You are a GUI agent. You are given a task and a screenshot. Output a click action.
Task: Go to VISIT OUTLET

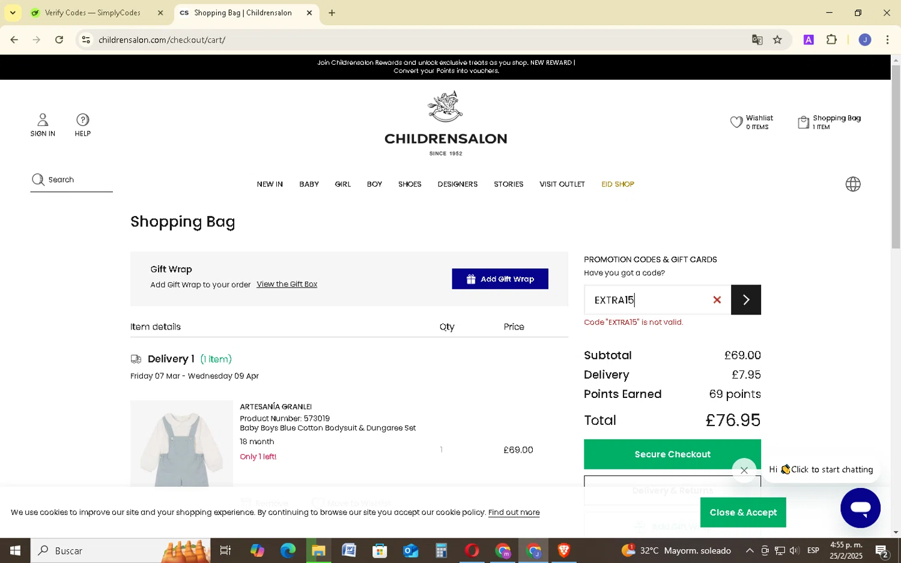[562, 184]
